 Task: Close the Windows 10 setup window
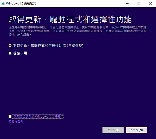[150, 4]
